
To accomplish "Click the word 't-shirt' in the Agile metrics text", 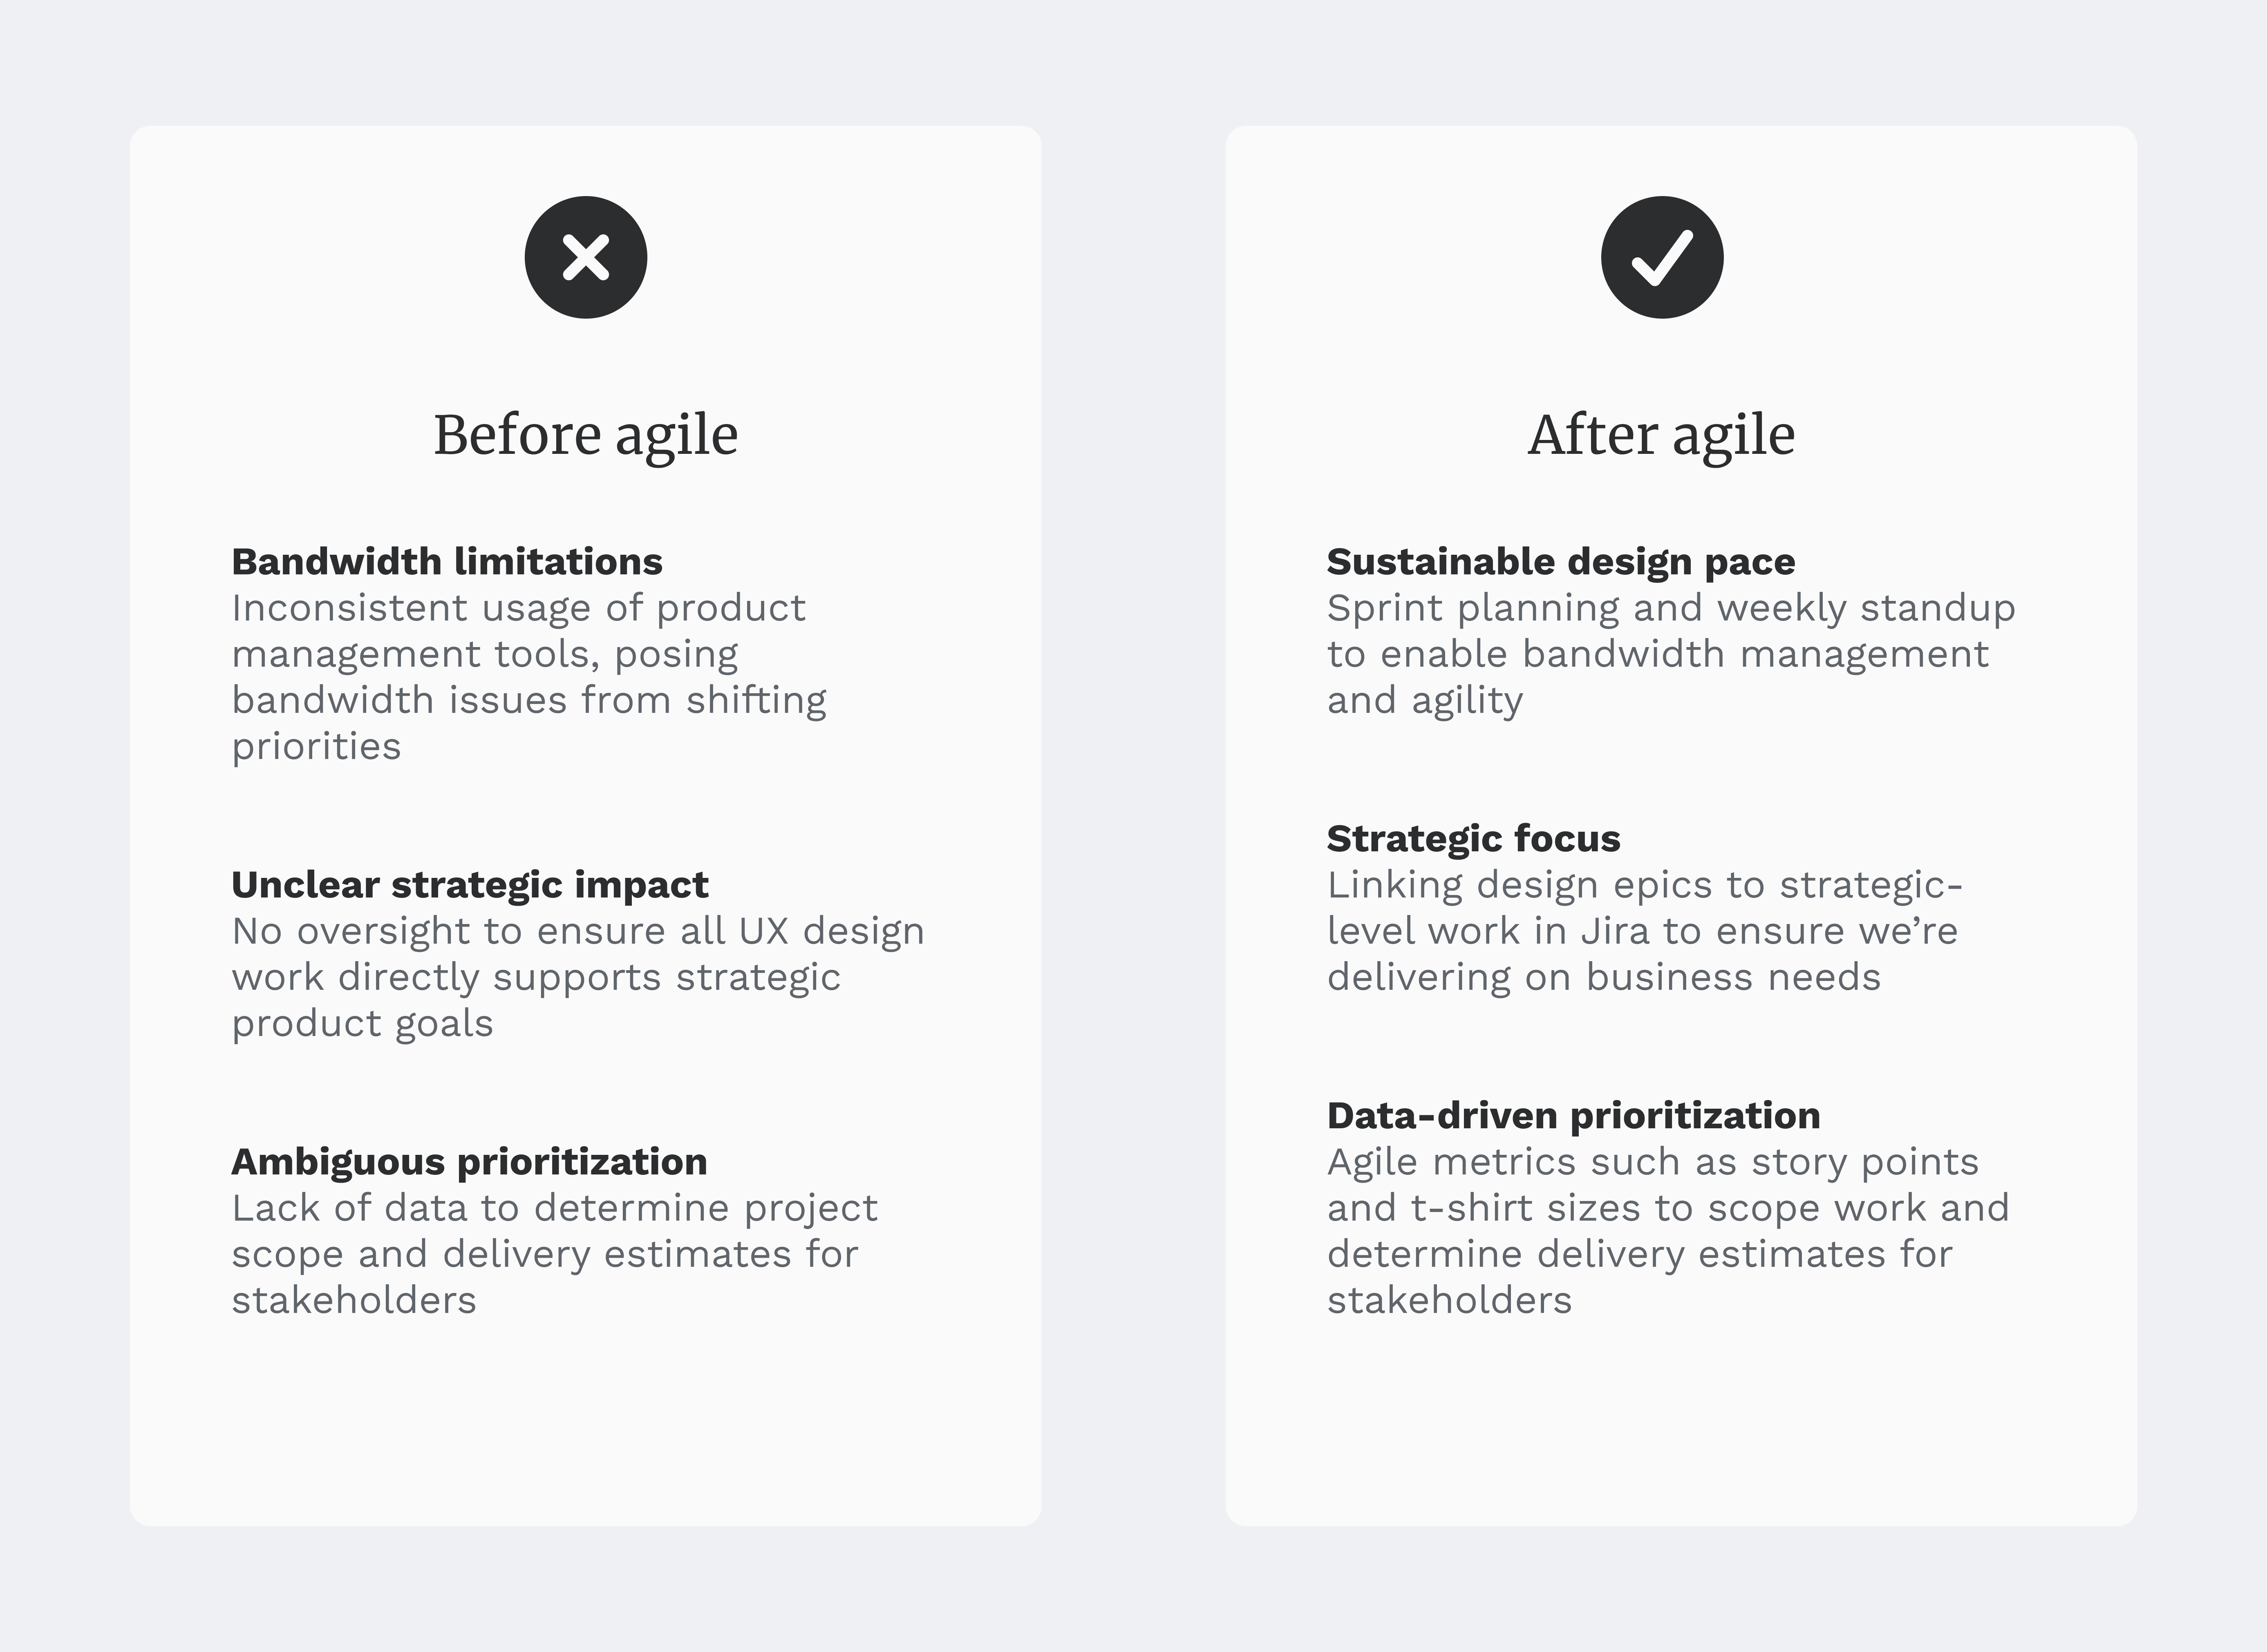I will click(1472, 1208).
